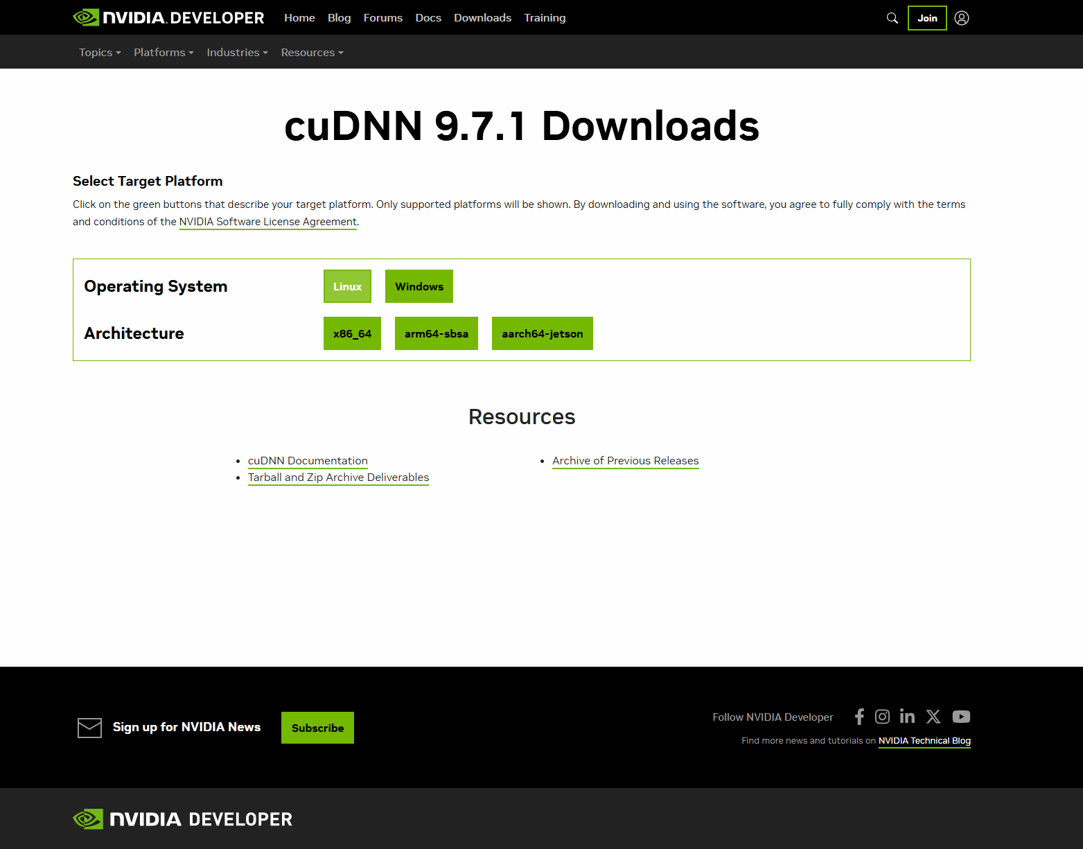Open NVIDIA Developer YouTube icon
1083x849 pixels.
coord(961,717)
